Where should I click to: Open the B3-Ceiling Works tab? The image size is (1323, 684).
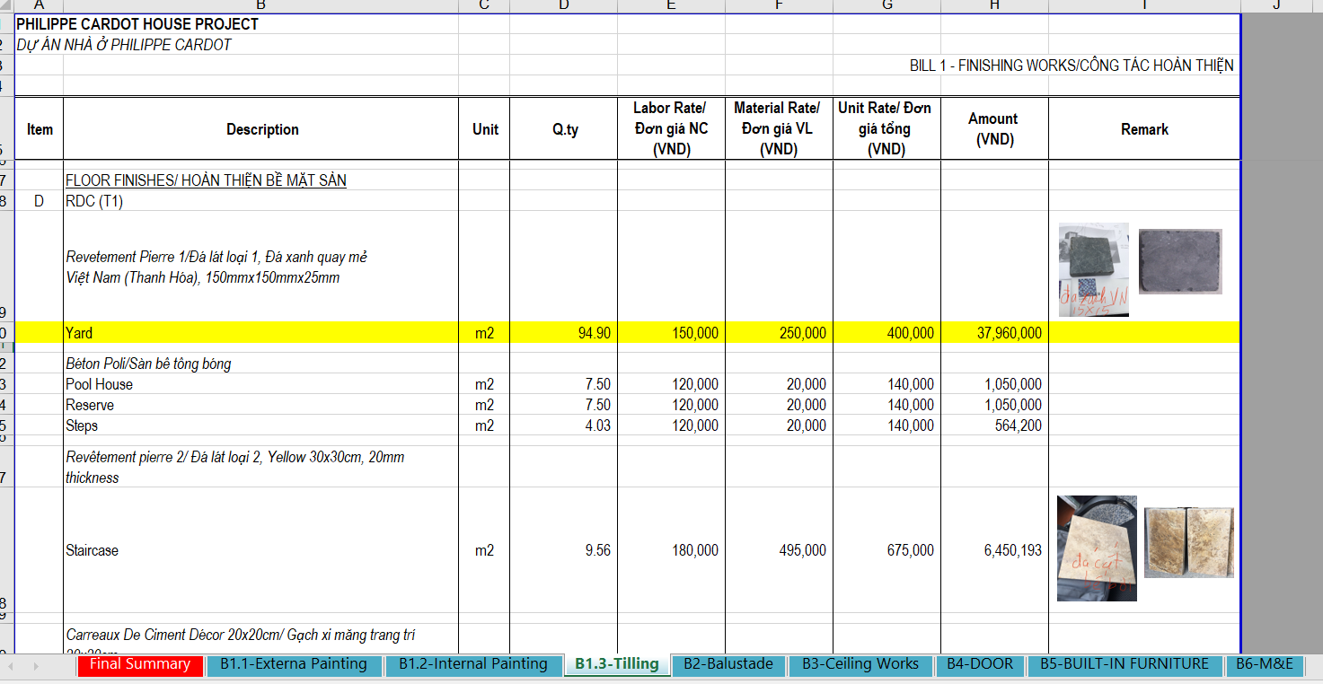pyautogui.click(x=860, y=664)
